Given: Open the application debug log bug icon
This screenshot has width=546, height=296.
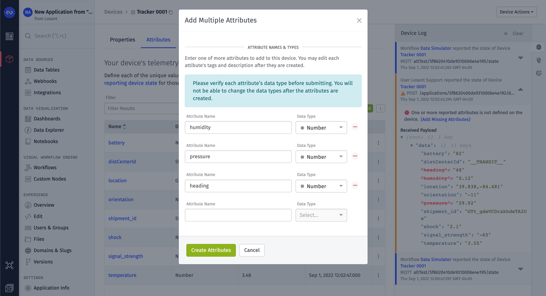Looking at the screenshot, I should (539, 47).
